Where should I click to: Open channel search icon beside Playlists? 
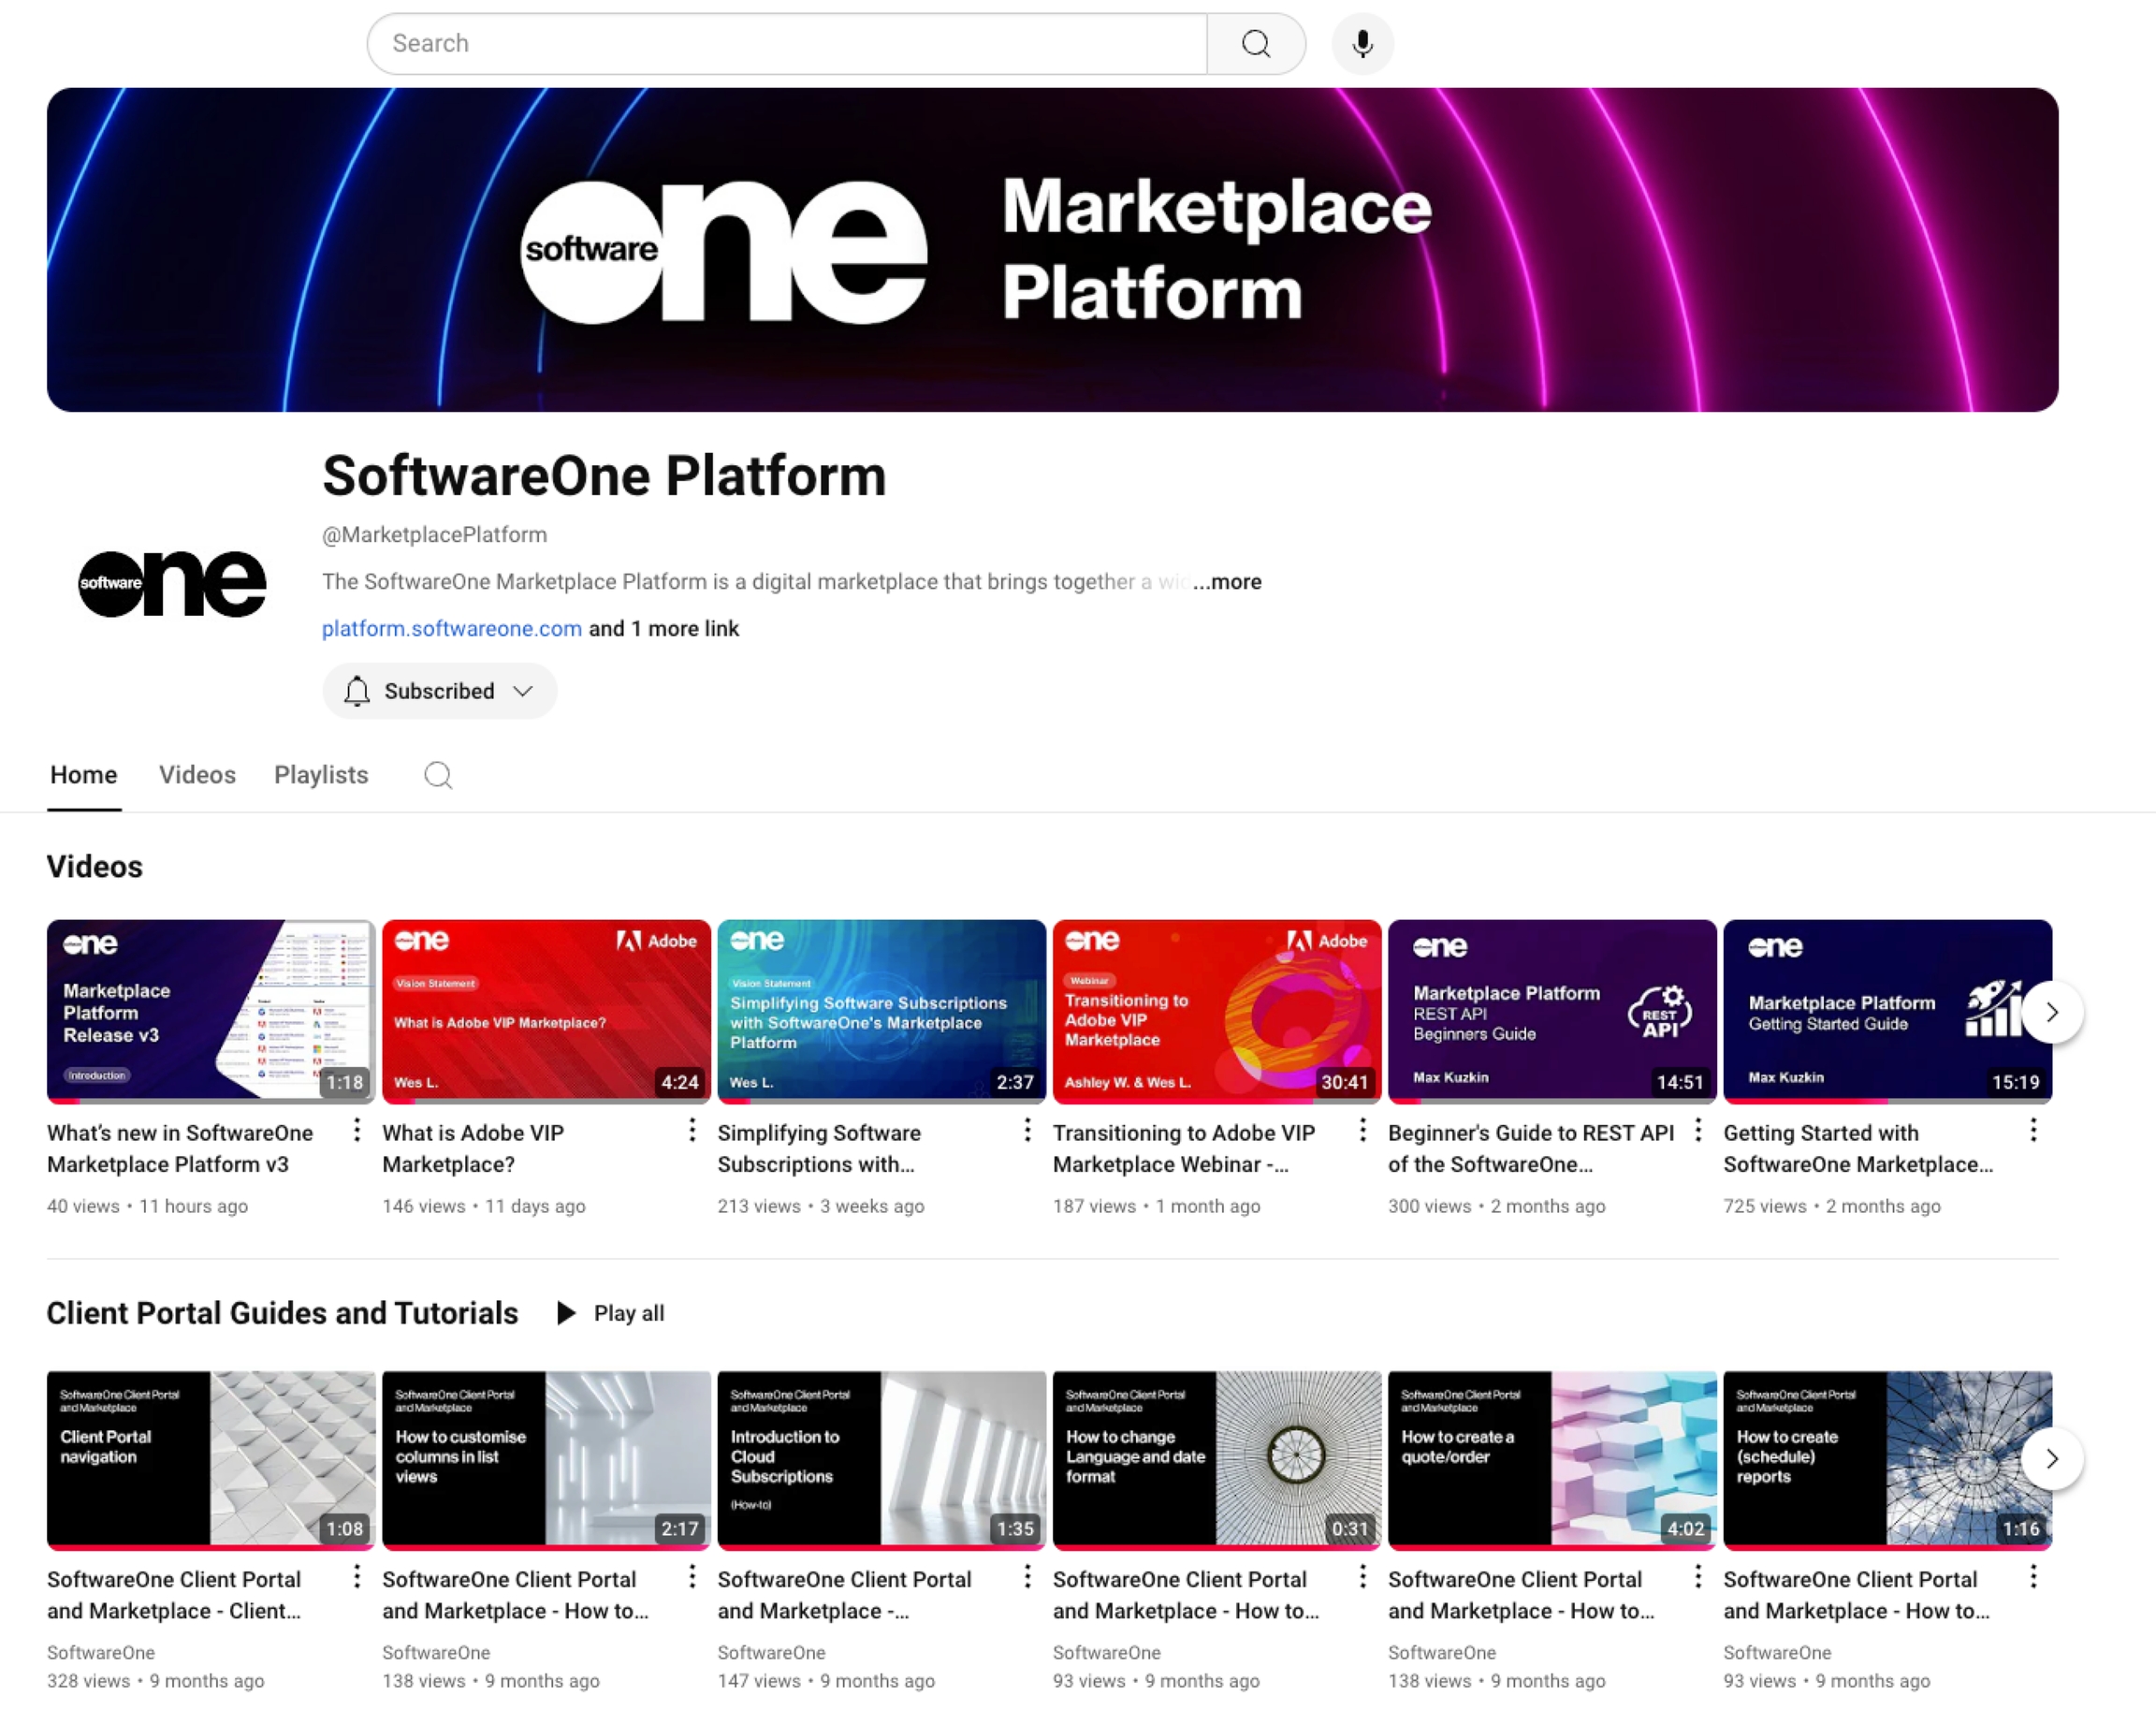click(x=438, y=775)
